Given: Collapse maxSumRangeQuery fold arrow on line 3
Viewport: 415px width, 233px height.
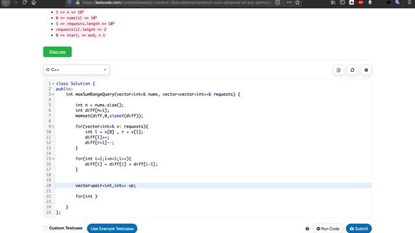Looking at the screenshot, I should coord(53,94).
